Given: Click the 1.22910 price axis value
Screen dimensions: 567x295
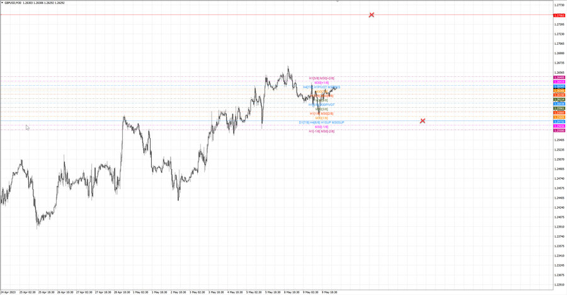Looking at the screenshot, I should (x=559, y=284).
